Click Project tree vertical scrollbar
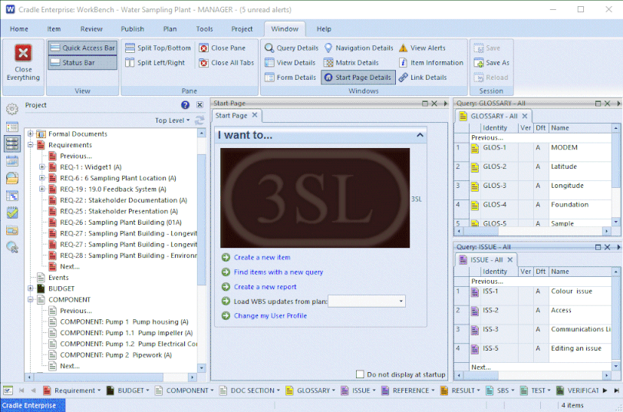This screenshot has height=412, width=623. (202, 219)
